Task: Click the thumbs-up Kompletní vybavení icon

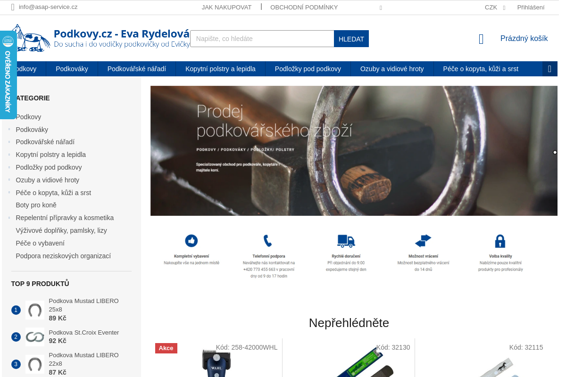Action: (191, 241)
